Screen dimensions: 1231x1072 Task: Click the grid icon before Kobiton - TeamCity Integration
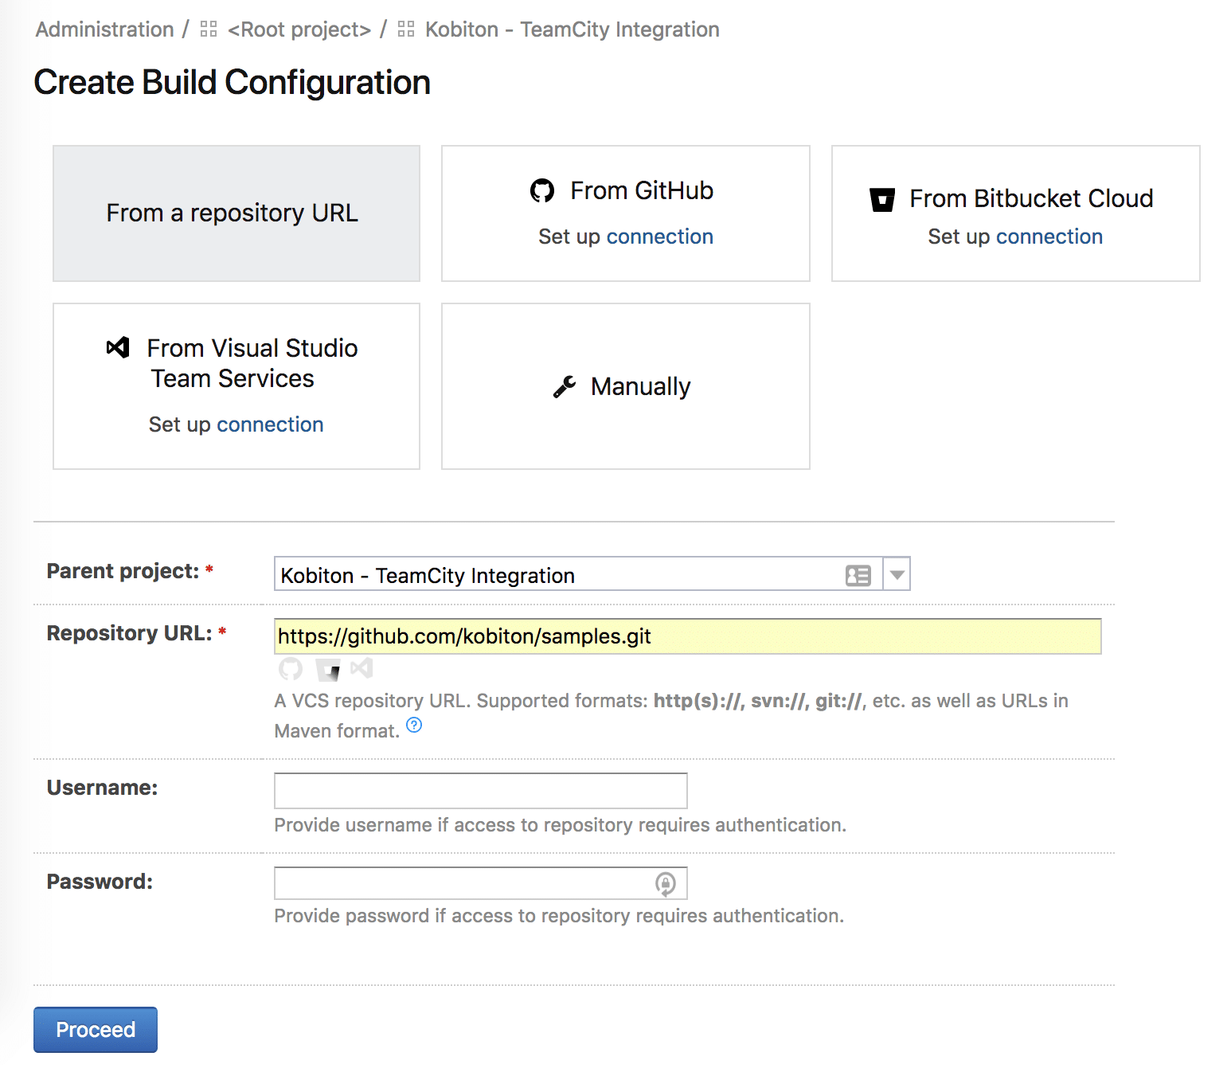coord(406,29)
